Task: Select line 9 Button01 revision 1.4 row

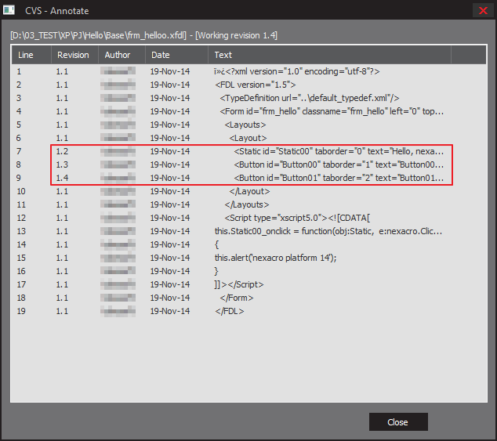Action: coord(339,178)
